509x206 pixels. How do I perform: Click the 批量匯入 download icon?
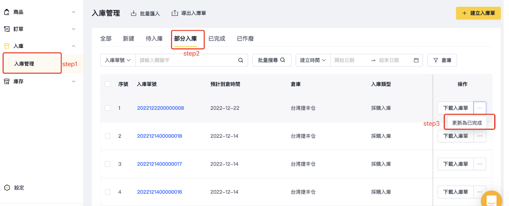134,13
